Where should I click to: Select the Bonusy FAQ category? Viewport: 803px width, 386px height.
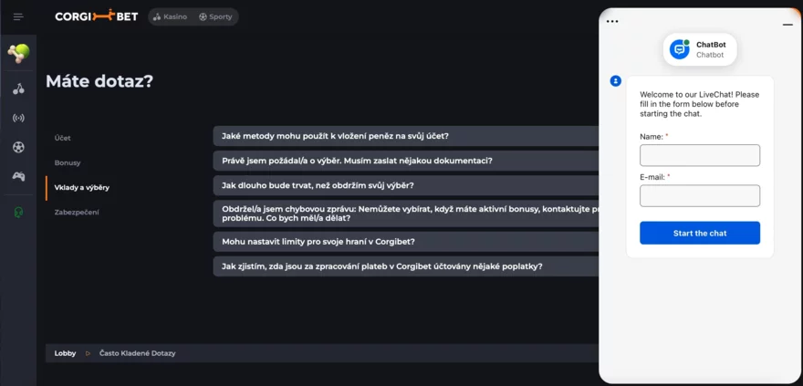click(x=68, y=162)
